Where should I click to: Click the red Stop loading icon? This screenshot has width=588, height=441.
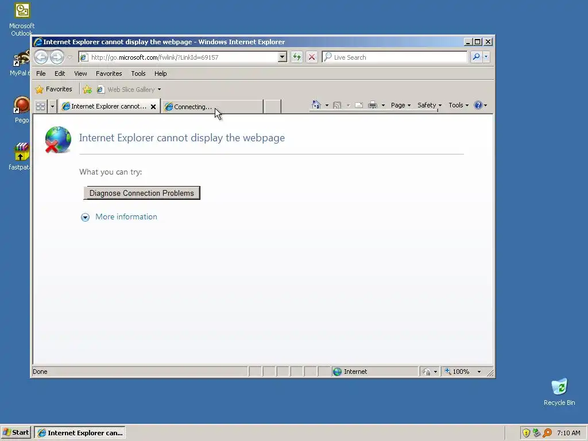tap(312, 57)
